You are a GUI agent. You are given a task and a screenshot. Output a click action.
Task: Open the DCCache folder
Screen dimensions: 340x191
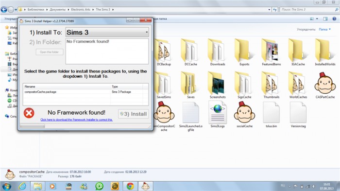190,52
